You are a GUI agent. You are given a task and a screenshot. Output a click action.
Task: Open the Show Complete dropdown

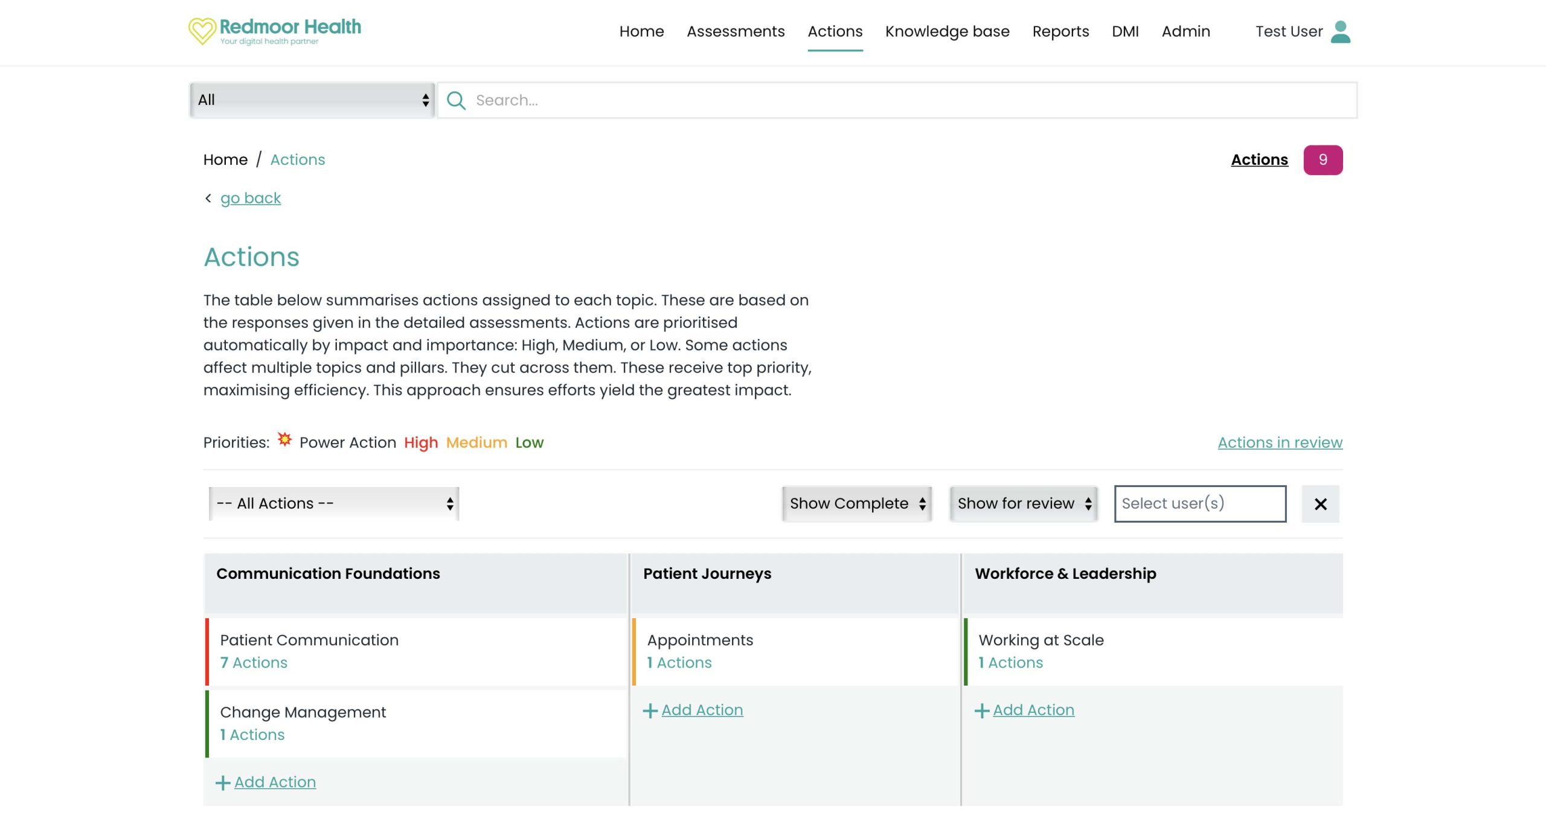tap(856, 503)
